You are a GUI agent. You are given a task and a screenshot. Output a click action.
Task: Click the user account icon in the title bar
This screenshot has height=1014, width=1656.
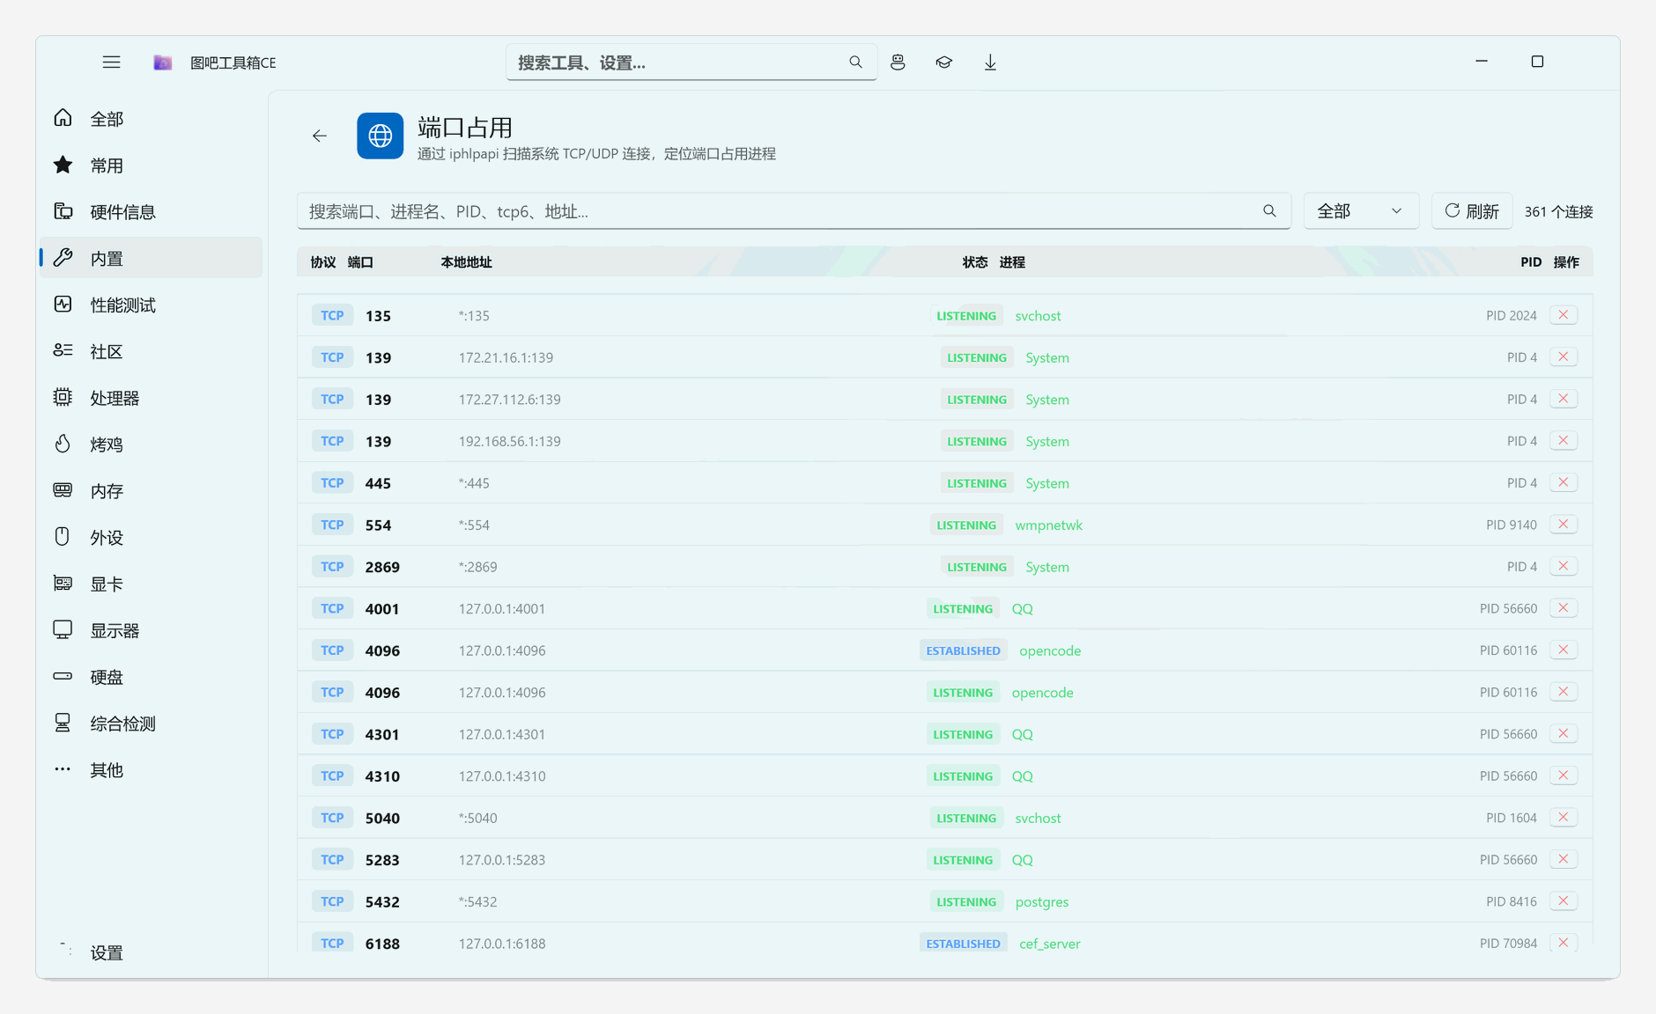pyautogui.click(x=898, y=62)
